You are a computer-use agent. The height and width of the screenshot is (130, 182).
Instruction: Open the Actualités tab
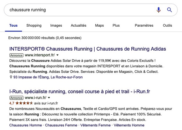pos(79,25)
